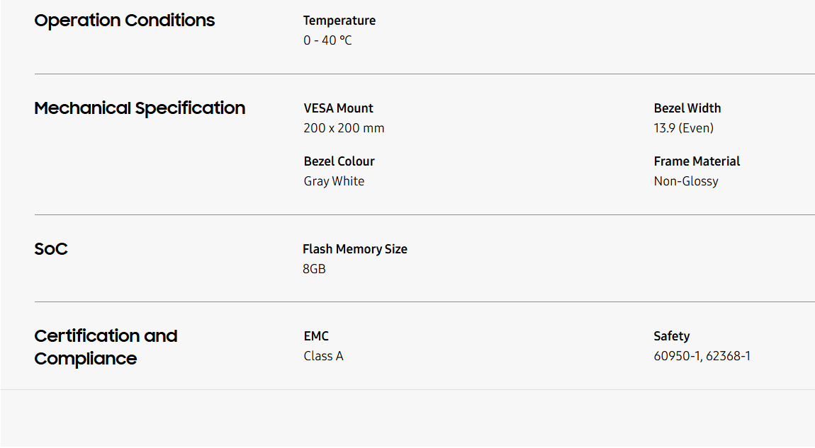Viewport: 815px width, 448px height.
Task: Select the Gray White colour value
Action: 334,181
